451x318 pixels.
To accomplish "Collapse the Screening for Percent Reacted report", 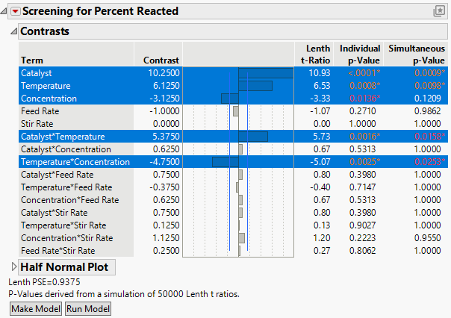I will pos(5,11).
